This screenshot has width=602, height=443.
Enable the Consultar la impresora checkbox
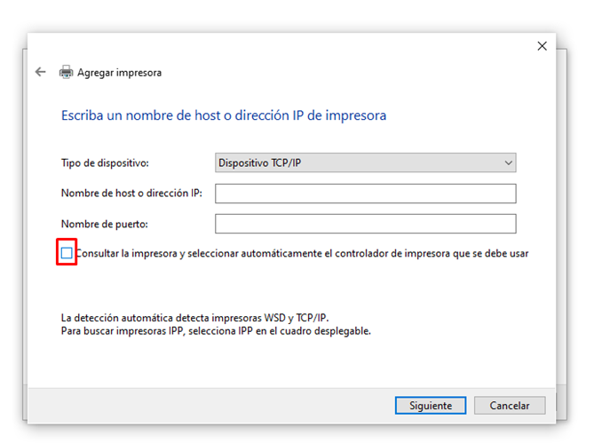click(x=67, y=254)
